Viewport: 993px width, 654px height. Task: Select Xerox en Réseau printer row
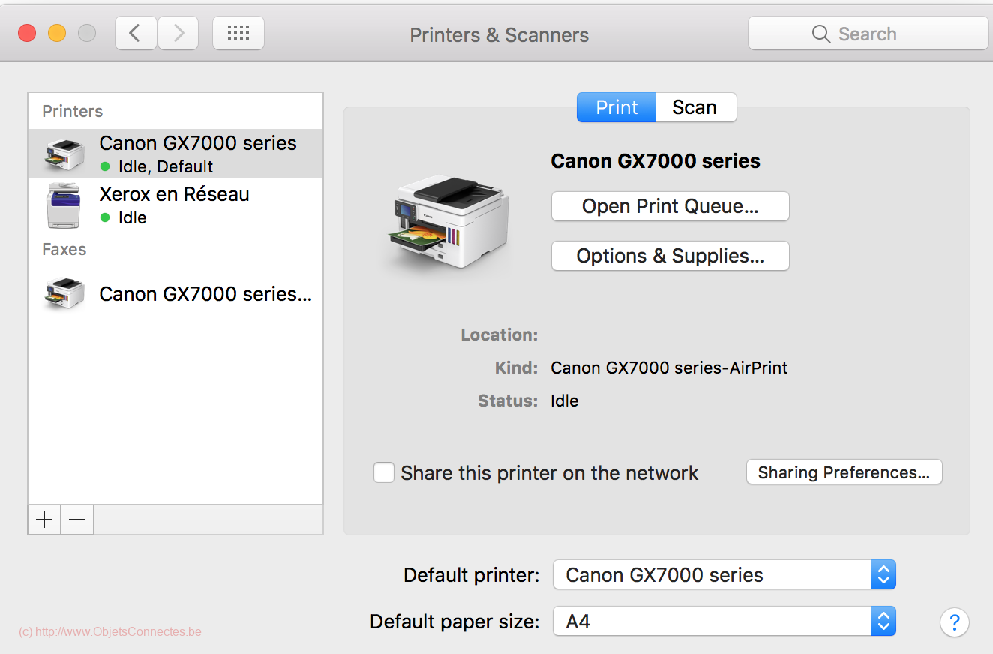[x=175, y=205]
